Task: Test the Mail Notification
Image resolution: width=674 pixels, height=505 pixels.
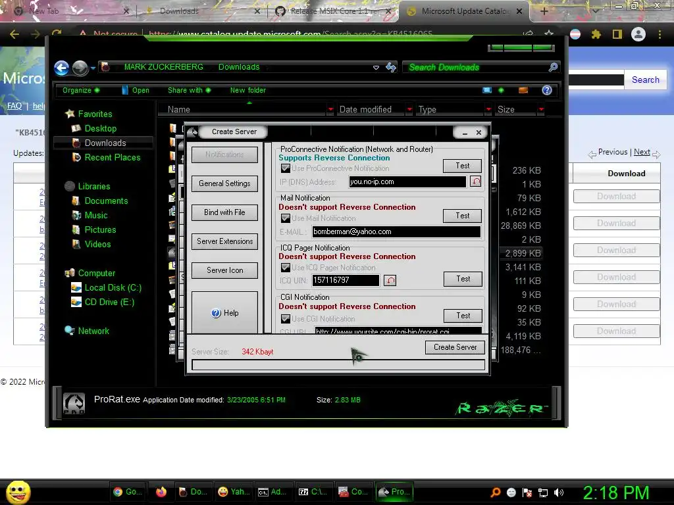Action: (462, 216)
